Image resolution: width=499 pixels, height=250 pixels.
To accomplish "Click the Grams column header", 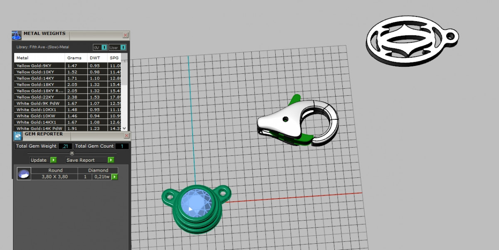I will 76,58.
